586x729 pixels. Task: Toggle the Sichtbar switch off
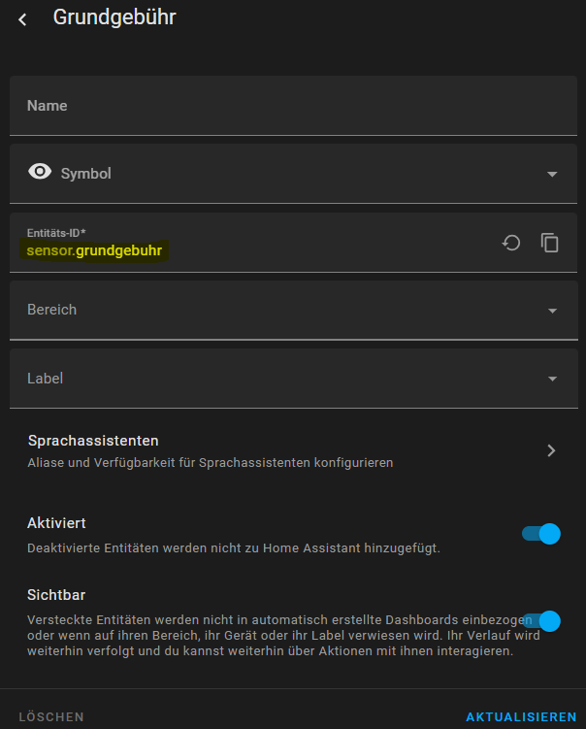(541, 621)
